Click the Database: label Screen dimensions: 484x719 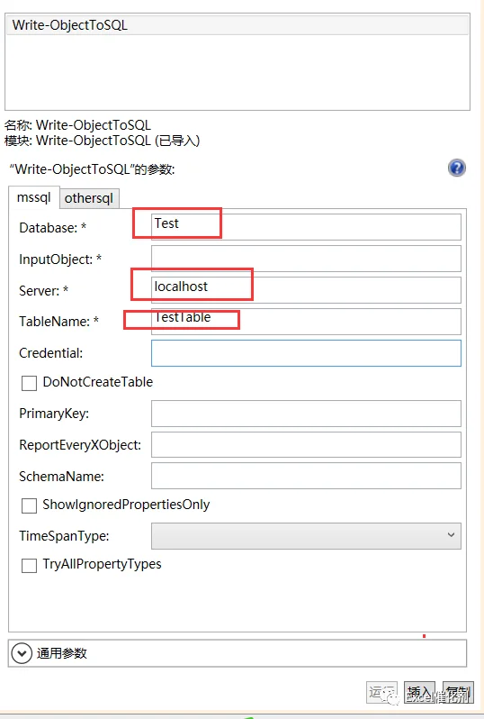53,227
